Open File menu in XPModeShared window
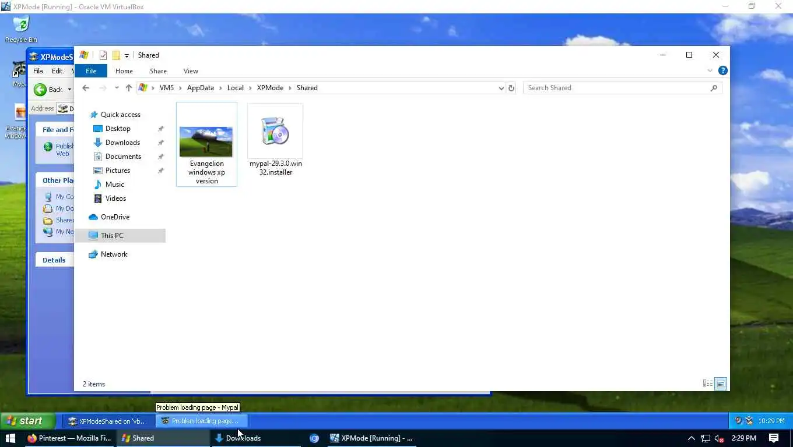The image size is (793, 447). coord(38,71)
